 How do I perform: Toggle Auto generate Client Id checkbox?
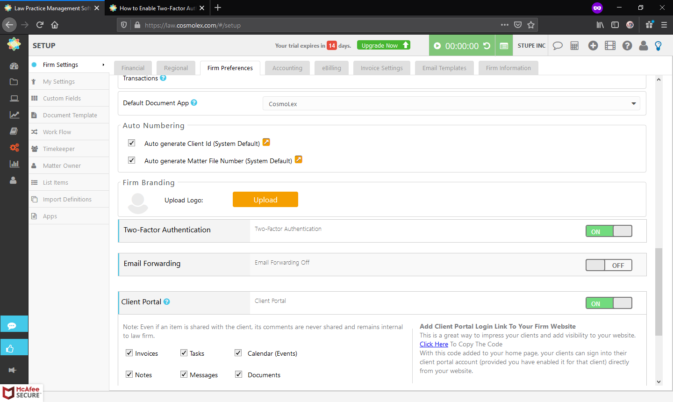(132, 143)
